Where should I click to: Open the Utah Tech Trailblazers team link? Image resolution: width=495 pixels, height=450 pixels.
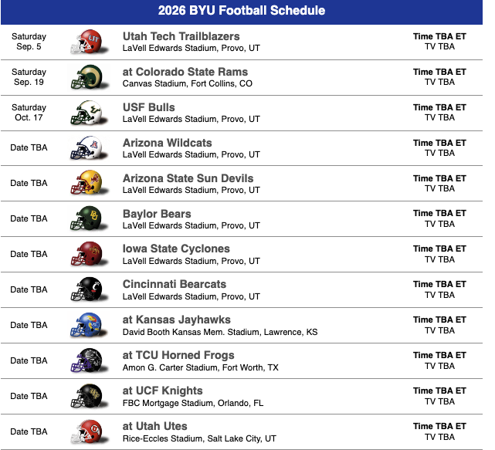click(x=181, y=36)
